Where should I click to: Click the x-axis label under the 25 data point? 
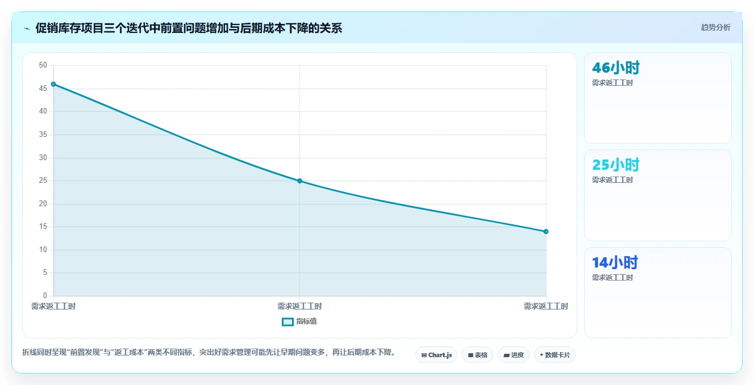[x=299, y=307]
